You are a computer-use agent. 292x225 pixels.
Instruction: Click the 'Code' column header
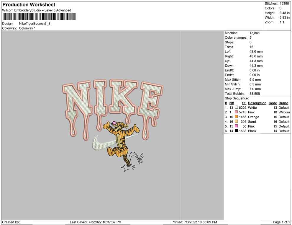click(273, 103)
